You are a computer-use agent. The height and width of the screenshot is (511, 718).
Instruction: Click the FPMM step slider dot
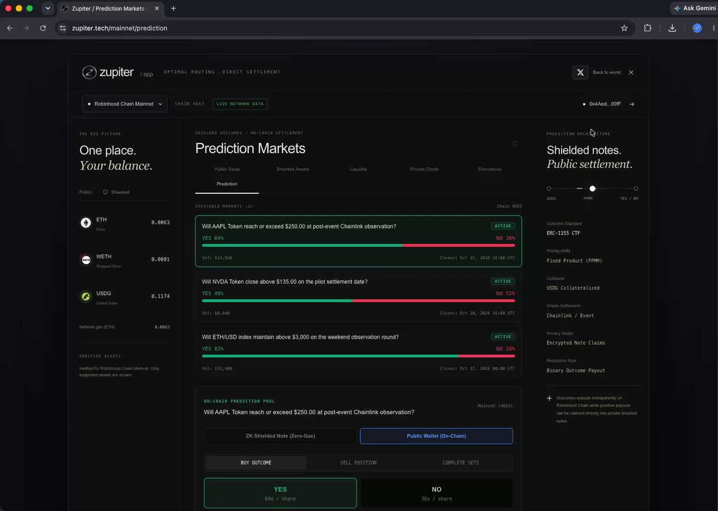pyautogui.click(x=592, y=188)
